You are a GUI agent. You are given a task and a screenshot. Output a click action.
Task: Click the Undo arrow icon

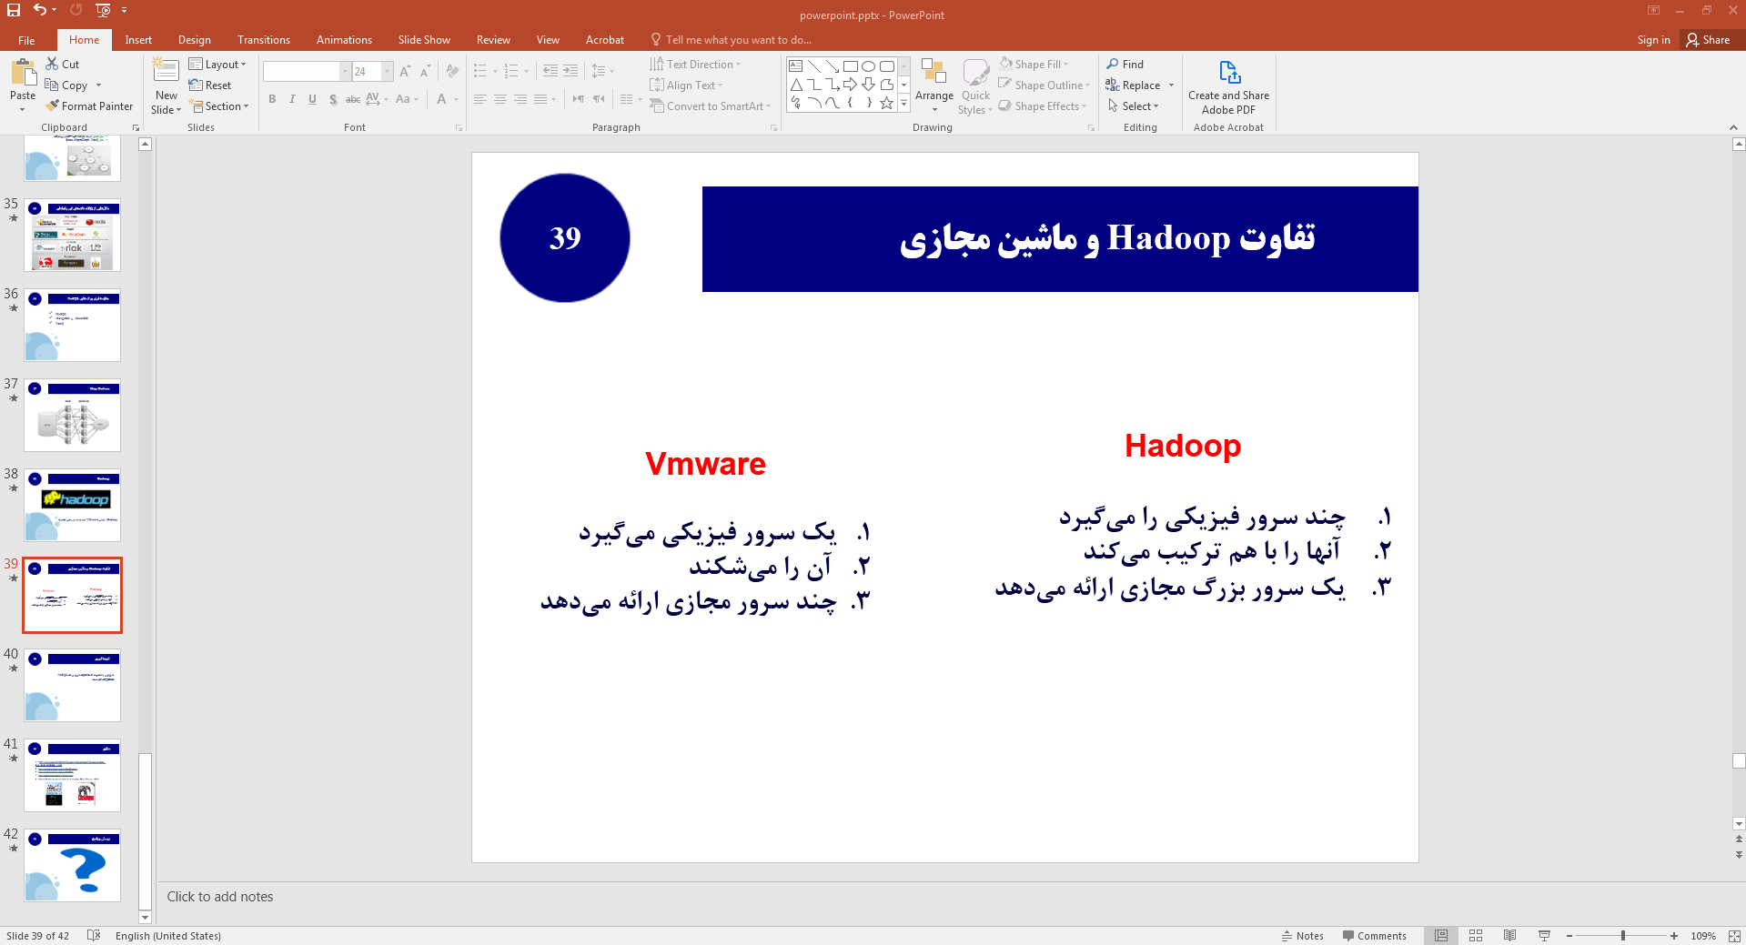39,10
